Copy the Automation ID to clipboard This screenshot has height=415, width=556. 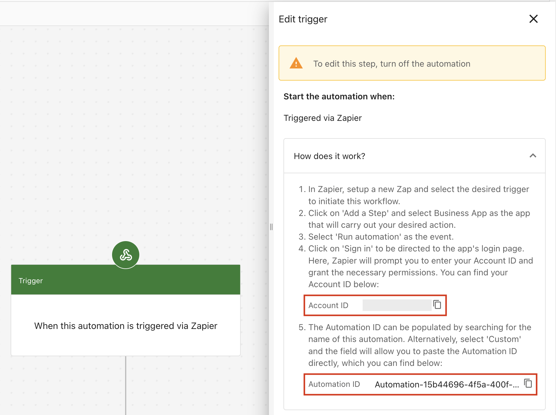click(x=528, y=383)
